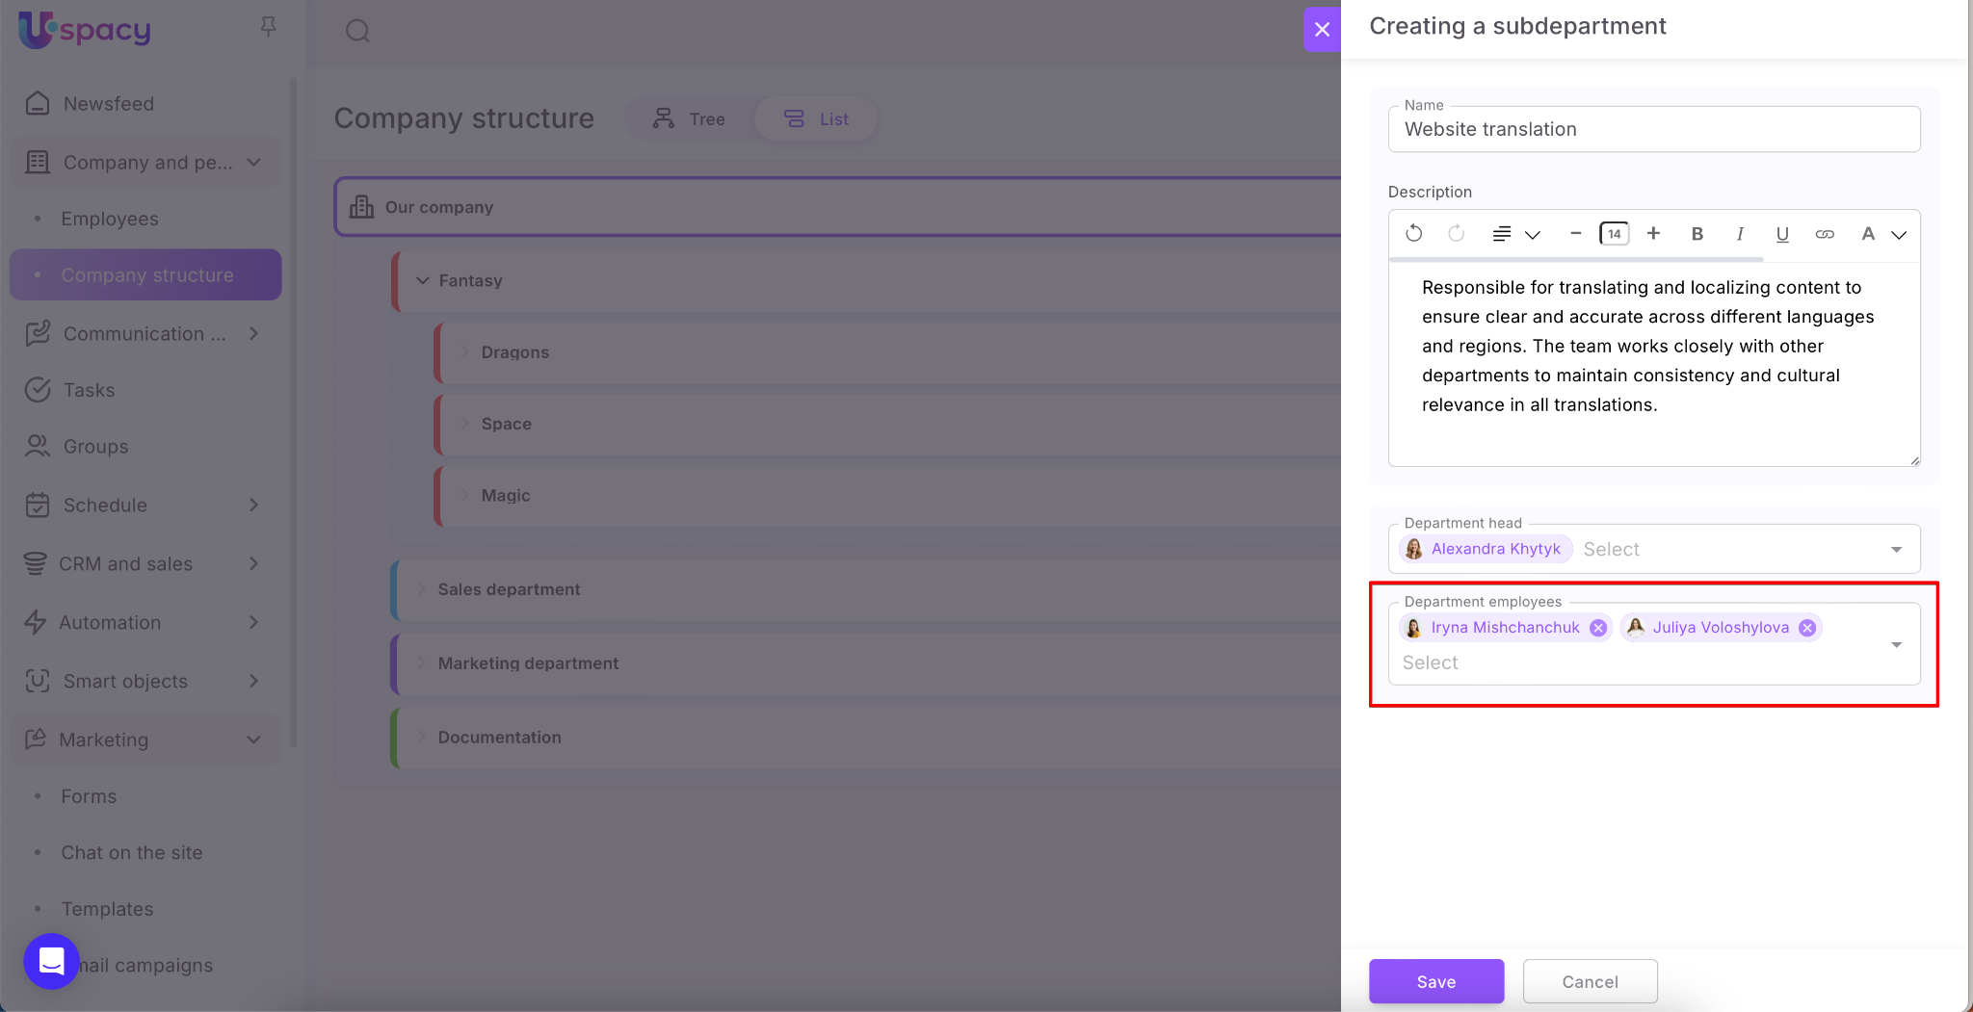
Task: Remove Juliya Voloshylova from department employees
Action: [1807, 628]
